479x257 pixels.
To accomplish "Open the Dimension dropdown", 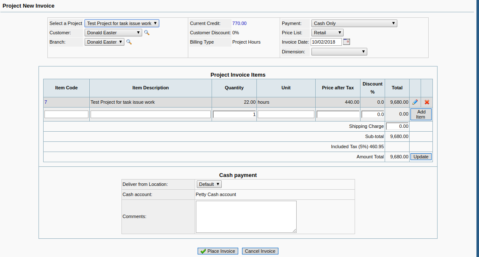I will [x=339, y=52].
